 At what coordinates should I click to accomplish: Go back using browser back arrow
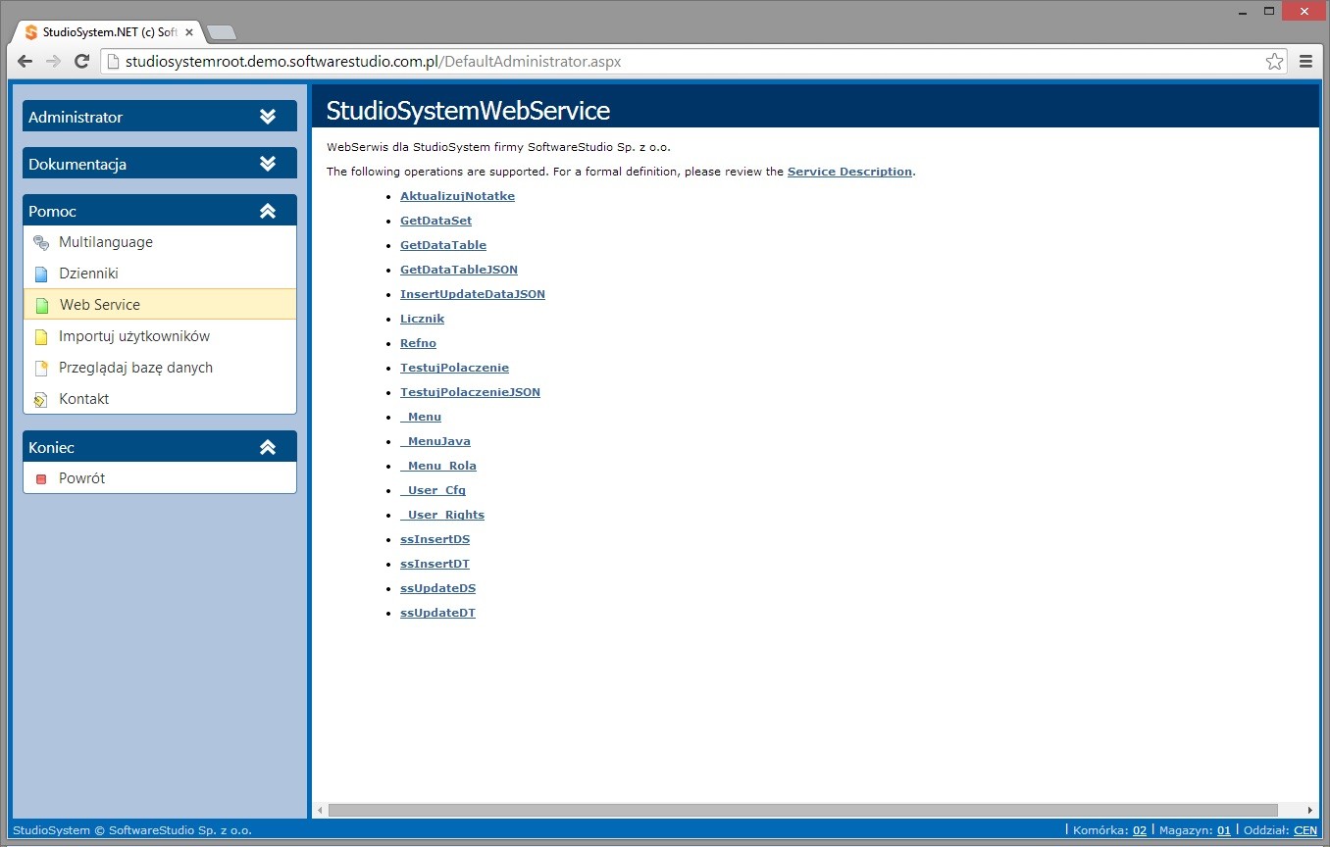click(x=26, y=62)
